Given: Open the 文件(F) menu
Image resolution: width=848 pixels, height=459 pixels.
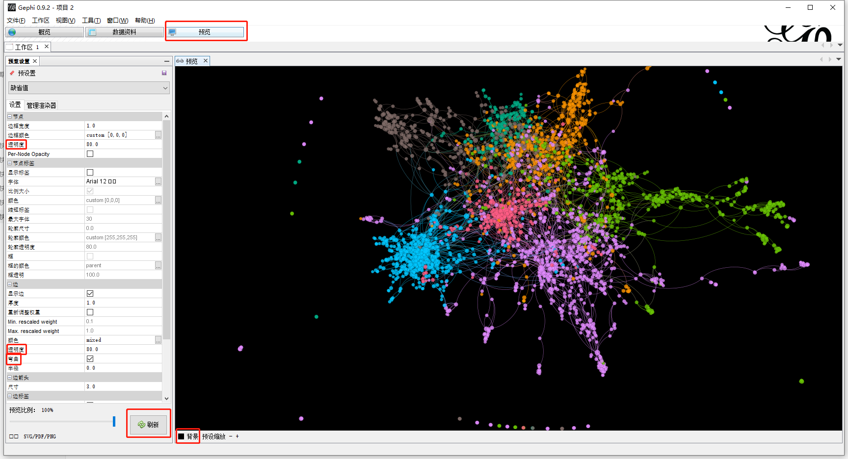Looking at the screenshot, I should (x=16, y=21).
